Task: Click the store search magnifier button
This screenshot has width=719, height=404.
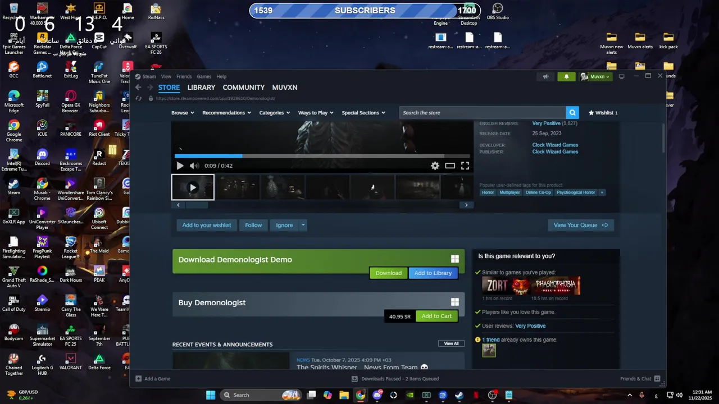Action: 572,113
